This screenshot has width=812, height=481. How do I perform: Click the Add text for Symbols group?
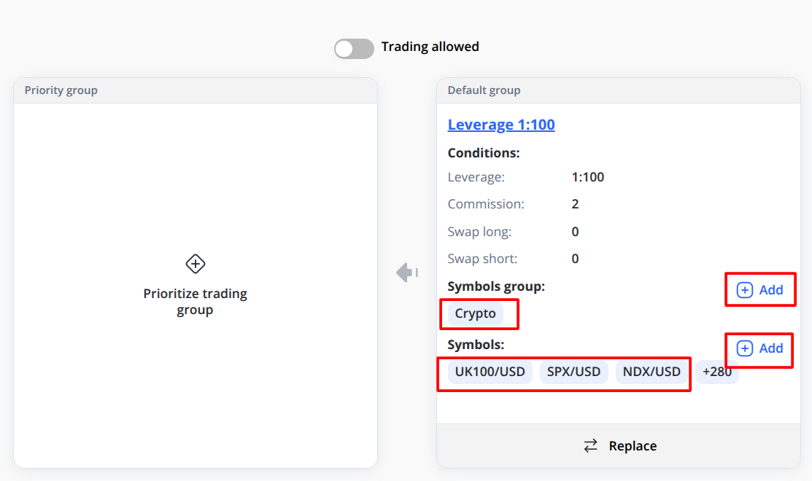click(771, 290)
